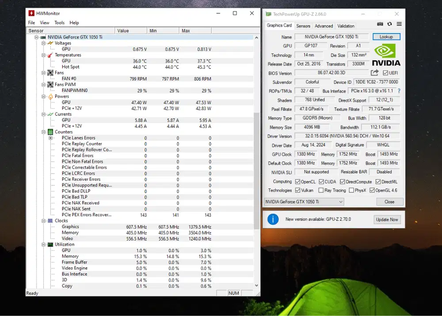Collapse the Voltages tree node
Viewport: 442px width, 316px height.
[x=43, y=43]
